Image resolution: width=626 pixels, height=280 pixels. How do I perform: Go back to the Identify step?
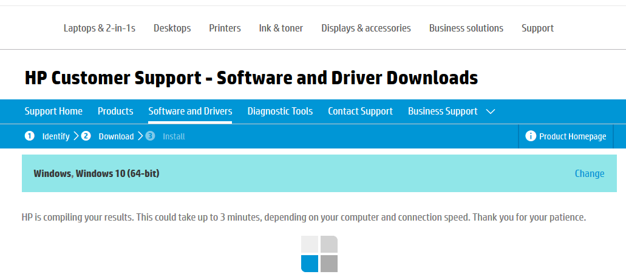click(55, 136)
